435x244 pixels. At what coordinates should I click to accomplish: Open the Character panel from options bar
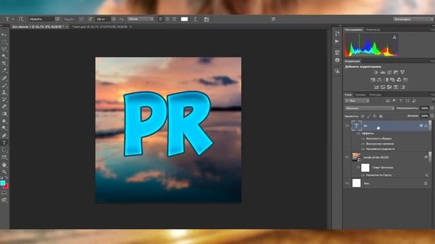coord(207,19)
